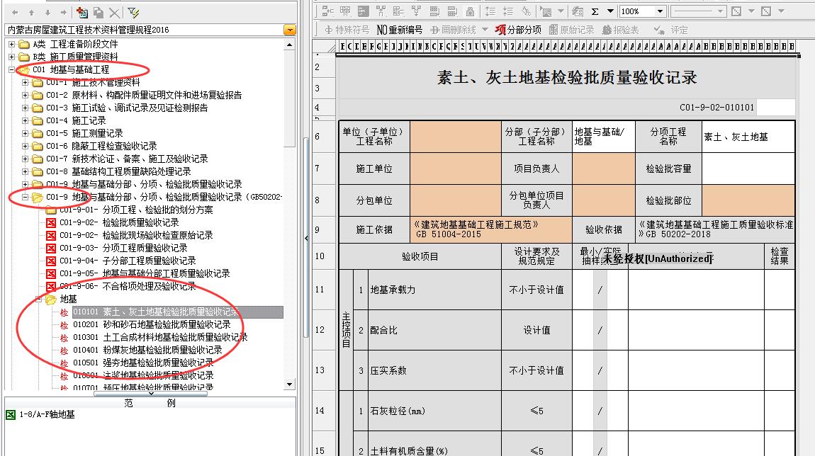Image resolution: width=815 pixels, height=456 pixels.
Task: Click the delete X icon in tree toolbar
Action: click(x=114, y=13)
